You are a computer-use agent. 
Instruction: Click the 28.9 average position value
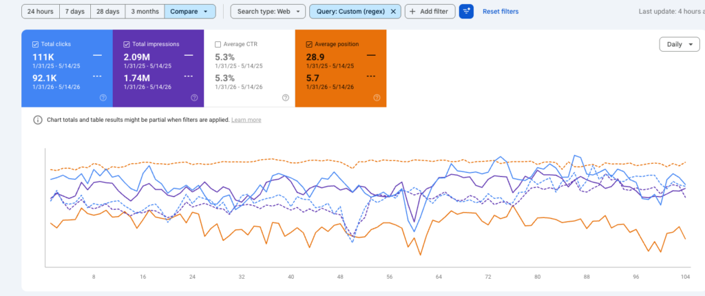click(314, 57)
